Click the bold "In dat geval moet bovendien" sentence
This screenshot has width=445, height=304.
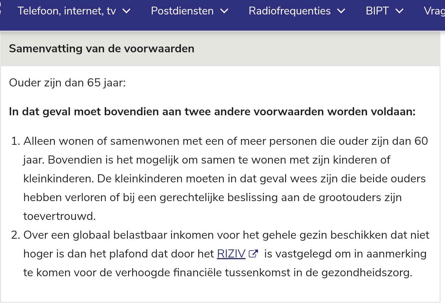[x=212, y=112]
